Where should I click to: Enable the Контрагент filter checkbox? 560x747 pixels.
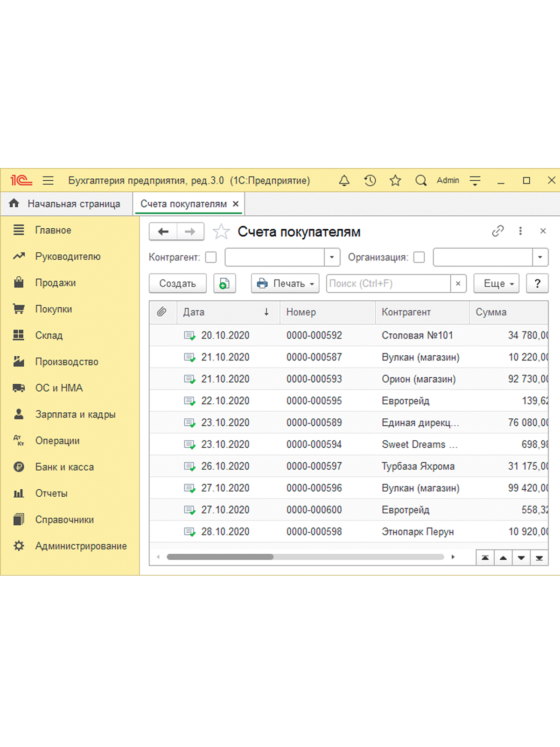[211, 257]
